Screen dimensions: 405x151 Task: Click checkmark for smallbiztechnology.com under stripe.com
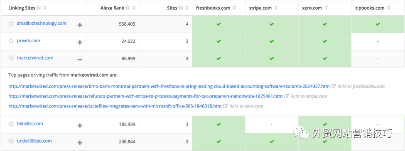point(272,24)
